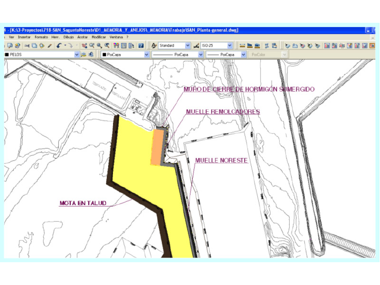
Task: Open the Formato menu
Action: coord(41,37)
